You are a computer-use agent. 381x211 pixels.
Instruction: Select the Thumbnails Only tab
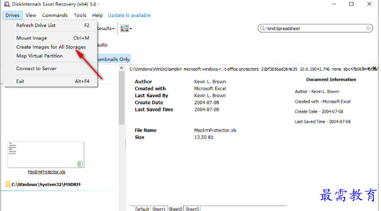click(x=114, y=59)
